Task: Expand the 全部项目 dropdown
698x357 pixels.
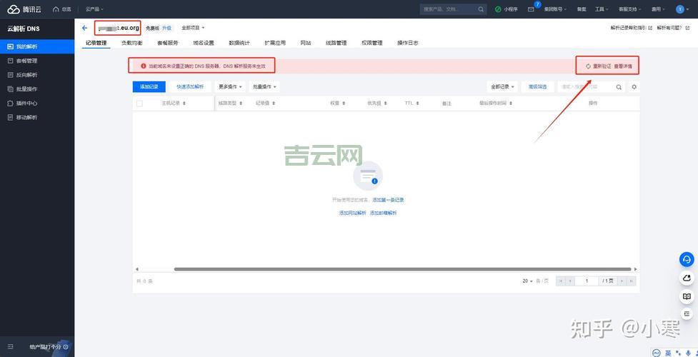Action: click(193, 28)
